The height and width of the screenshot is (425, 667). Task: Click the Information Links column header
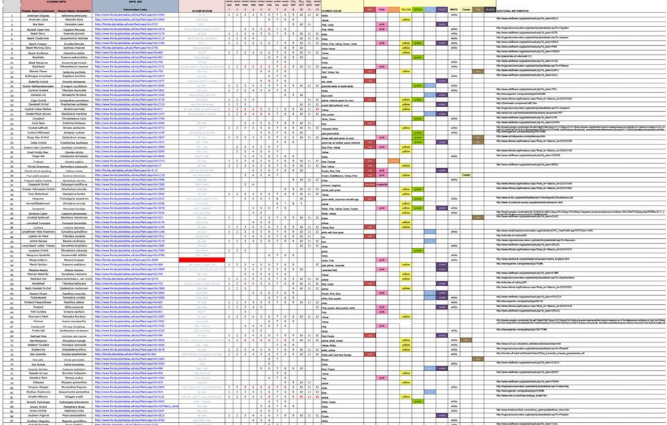click(x=134, y=9)
